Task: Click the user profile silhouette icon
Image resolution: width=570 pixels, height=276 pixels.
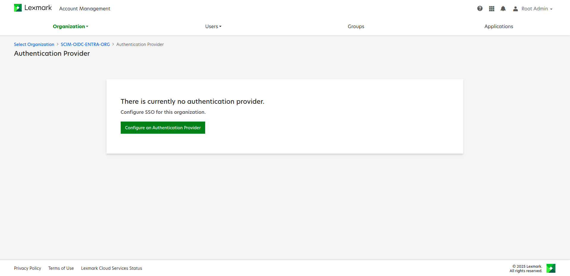Action: point(516,9)
